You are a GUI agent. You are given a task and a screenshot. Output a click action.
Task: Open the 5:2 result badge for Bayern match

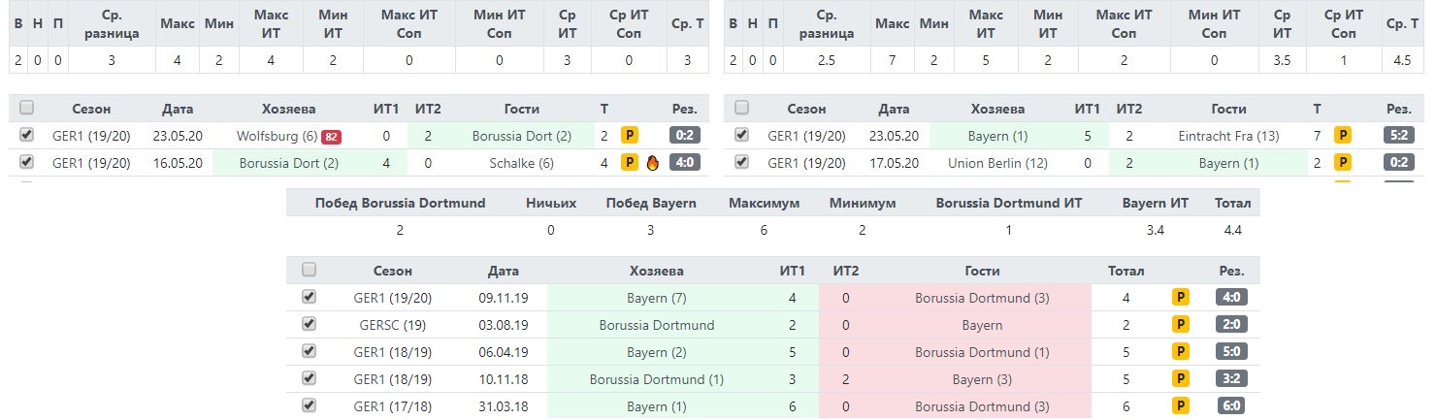(1398, 136)
